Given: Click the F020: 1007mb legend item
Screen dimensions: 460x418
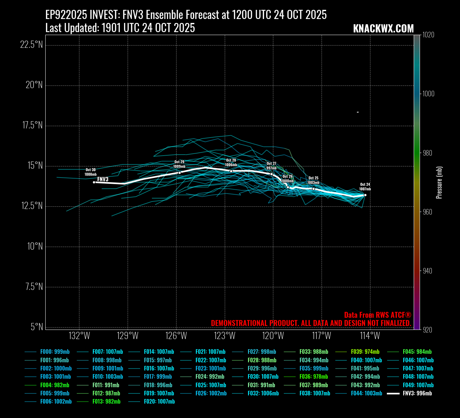Looking at the screenshot, I should coord(159,402).
